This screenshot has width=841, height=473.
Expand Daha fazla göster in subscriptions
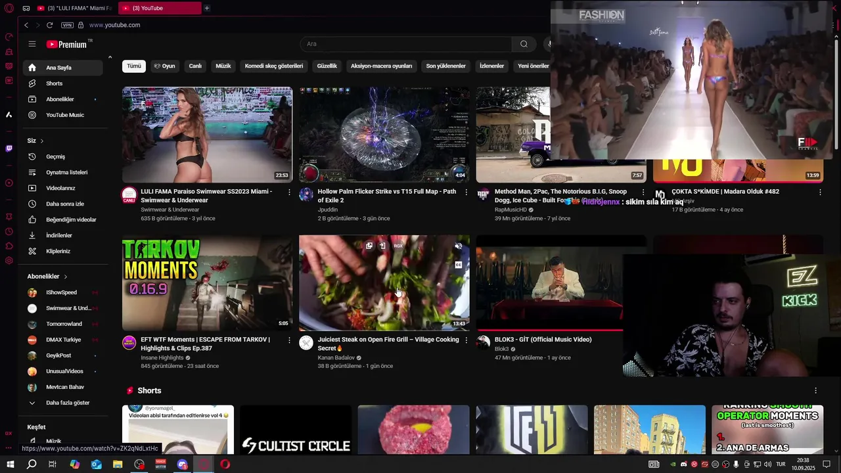pos(62,403)
